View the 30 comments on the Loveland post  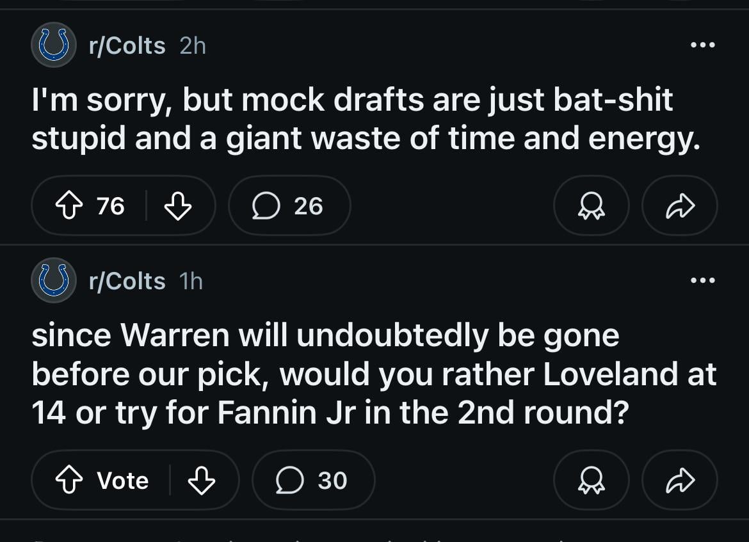[x=313, y=481]
